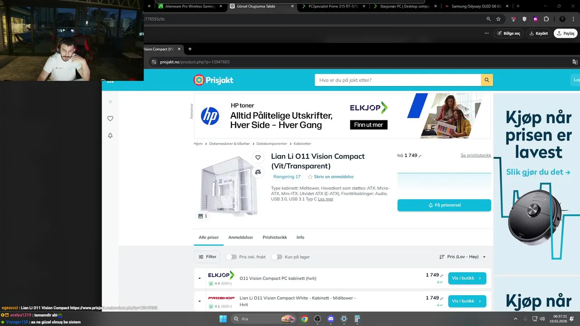The image size is (580, 326).
Task: Click the Lian Li case product image
Action: click(229, 186)
